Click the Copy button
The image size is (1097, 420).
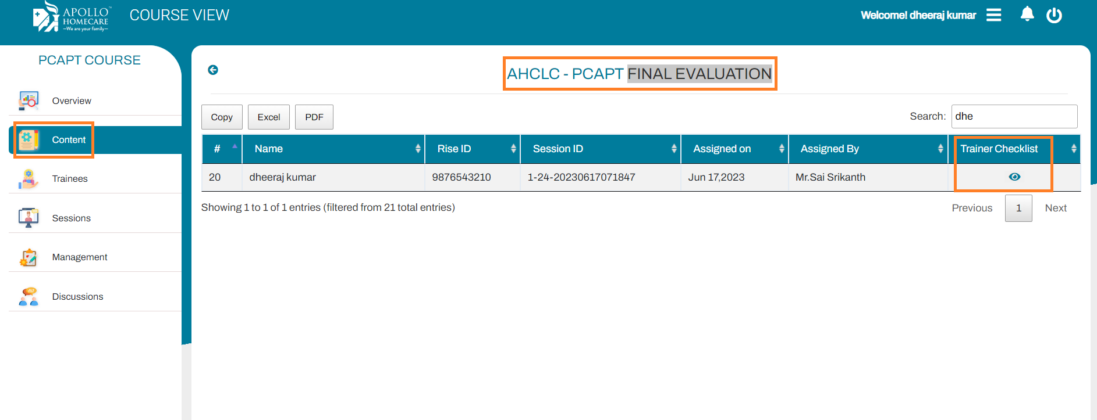(222, 117)
